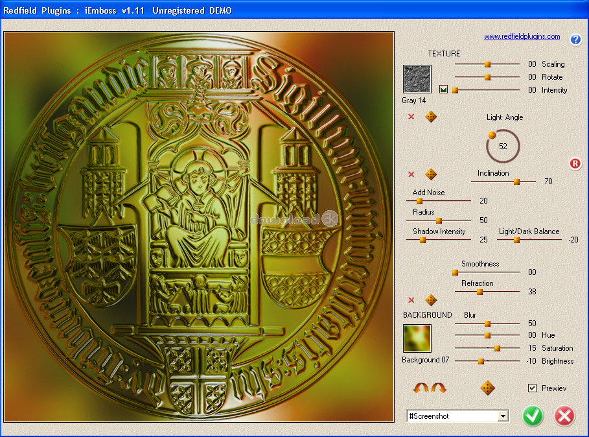Click the Light/Dark Balance slider handle
The width and height of the screenshot is (589, 437).
(516, 240)
